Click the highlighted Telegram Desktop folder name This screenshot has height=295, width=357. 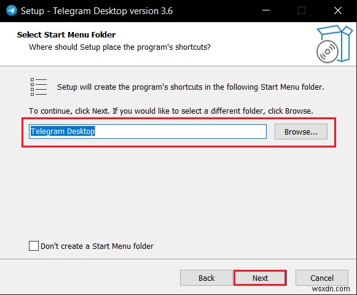[x=63, y=131]
